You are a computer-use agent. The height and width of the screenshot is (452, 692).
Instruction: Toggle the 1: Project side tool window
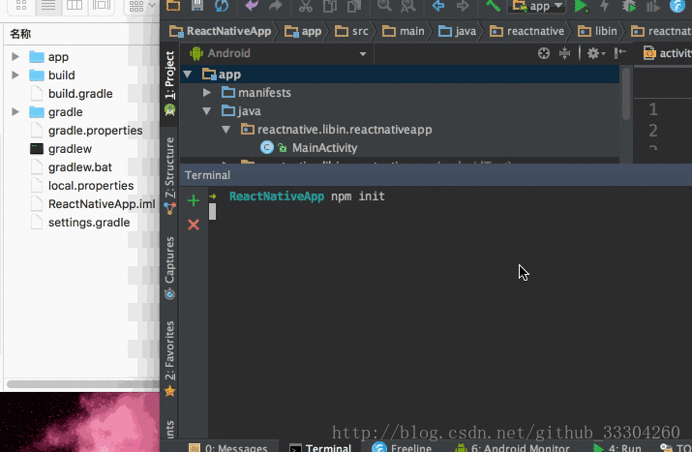tap(170, 82)
